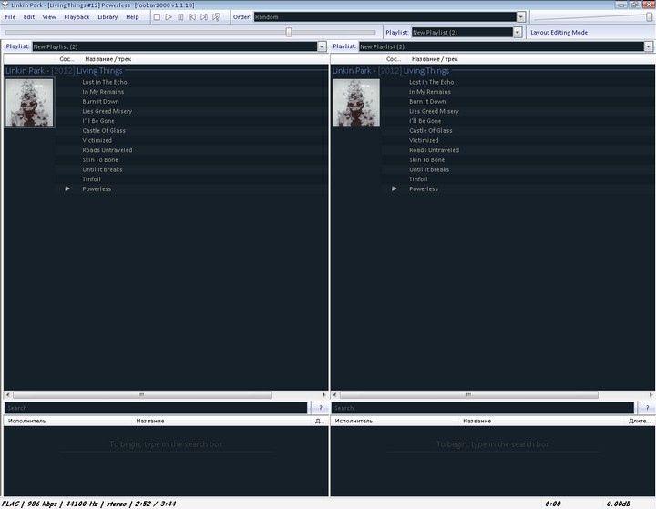Click the left Исполнитель column header

coord(26,421)
